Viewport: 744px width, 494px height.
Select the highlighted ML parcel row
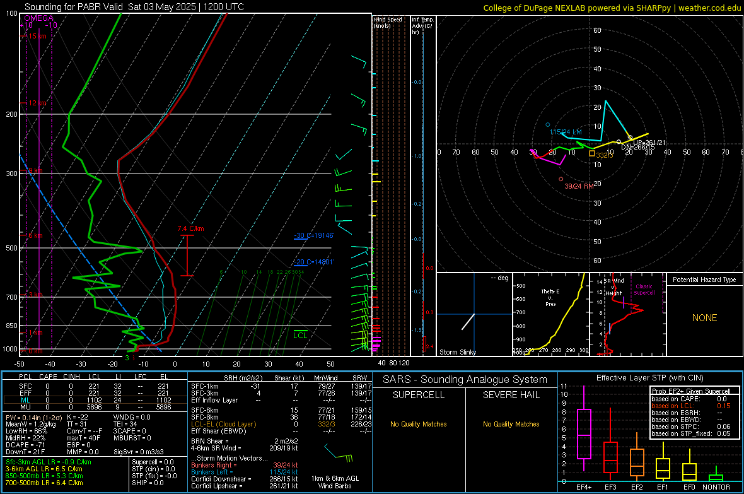[95, 400]
